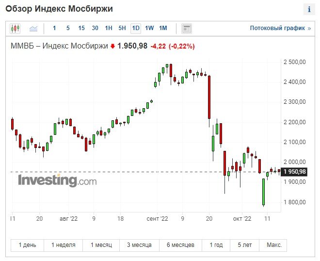Select the 1M interval
320x261 pixels.
(163, 28)
